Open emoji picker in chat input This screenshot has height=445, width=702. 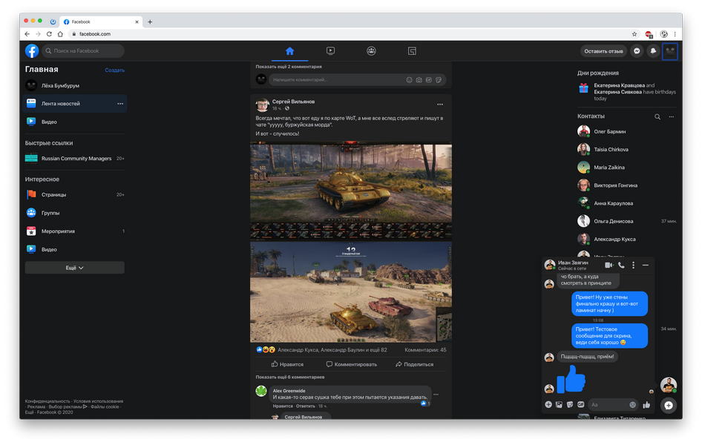tap(632, 405)
